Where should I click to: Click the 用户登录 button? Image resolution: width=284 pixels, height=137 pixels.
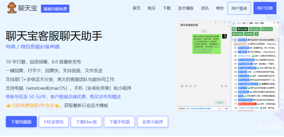pyautogui.click(x=239, y=8)
